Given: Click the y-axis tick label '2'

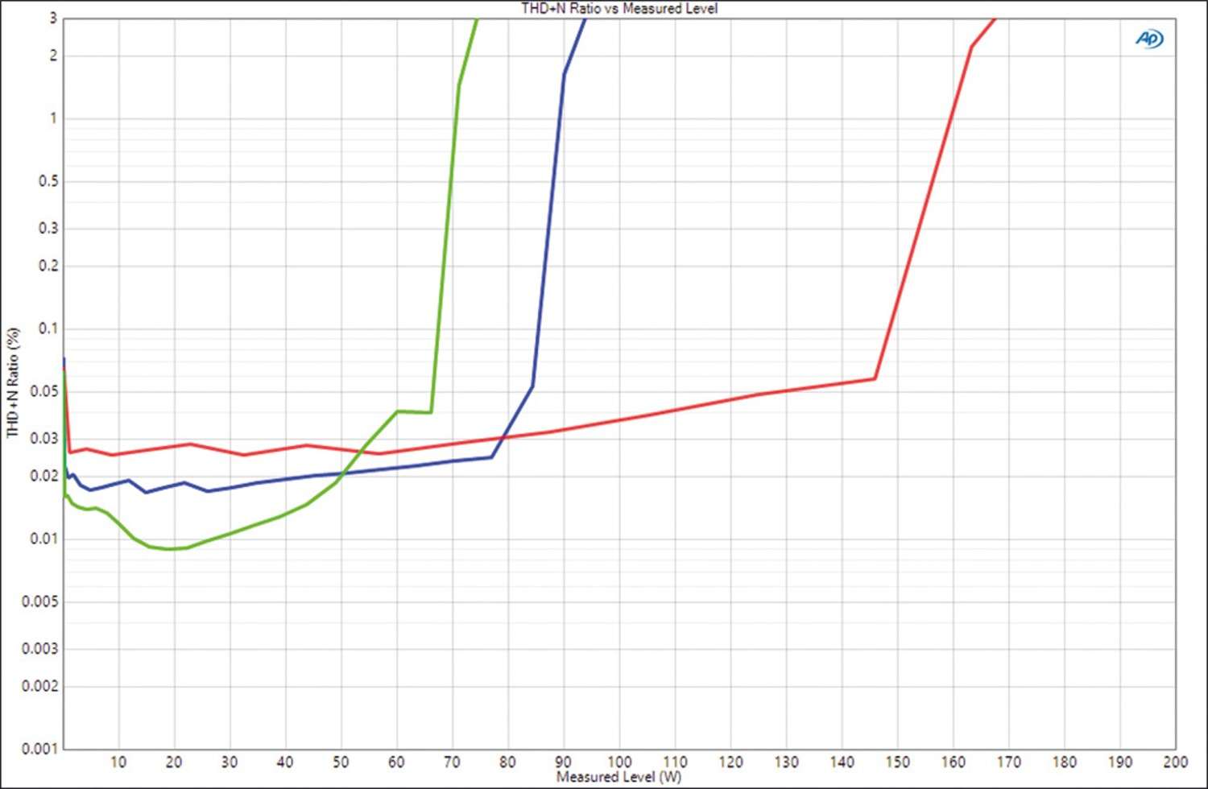Looking at the screenshot, I should click(53, 56).
